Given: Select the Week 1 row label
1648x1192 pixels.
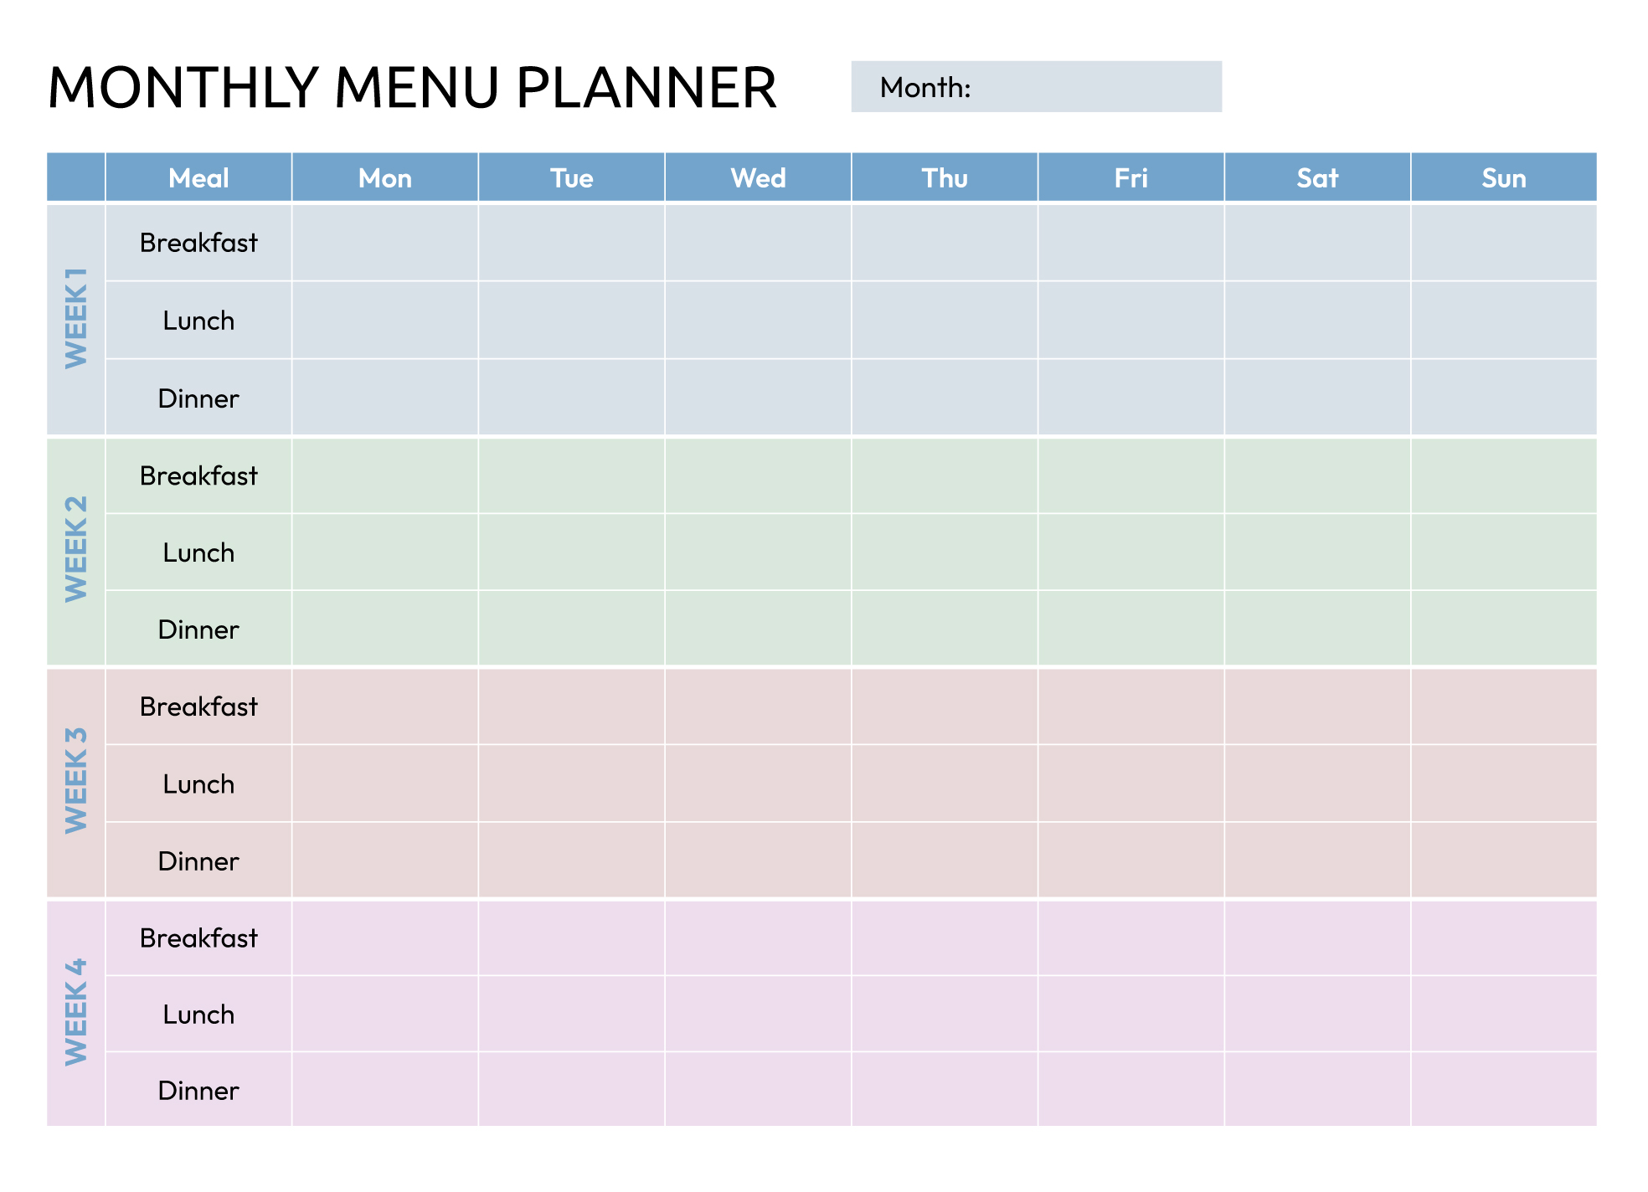Looking at the screenshot, I should point(76,319).
